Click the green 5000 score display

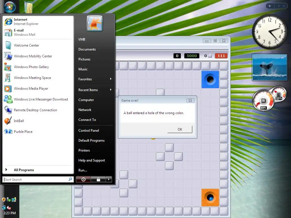(192, 56)
